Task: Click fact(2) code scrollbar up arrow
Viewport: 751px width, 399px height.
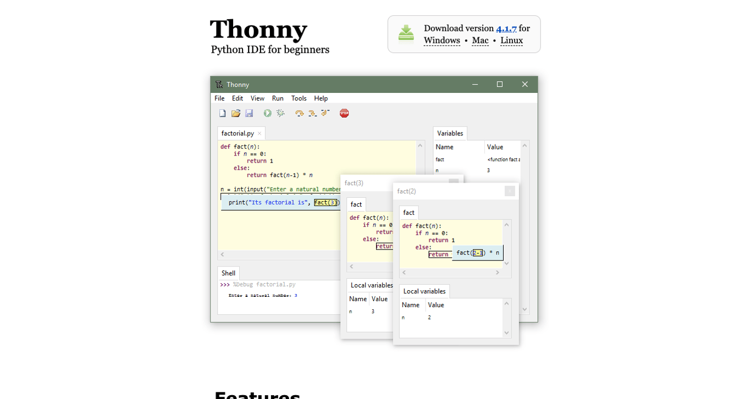Action: tap(507, 225)
